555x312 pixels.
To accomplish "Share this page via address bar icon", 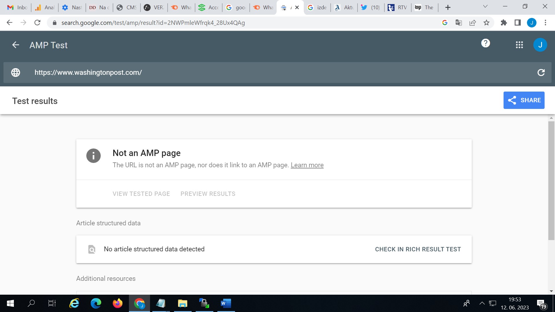I will coord(473,23).
